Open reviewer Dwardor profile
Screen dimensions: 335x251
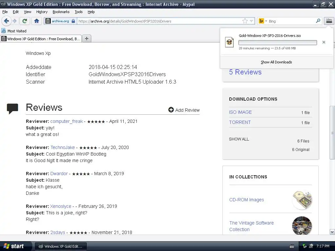click(x=59, y=174)
